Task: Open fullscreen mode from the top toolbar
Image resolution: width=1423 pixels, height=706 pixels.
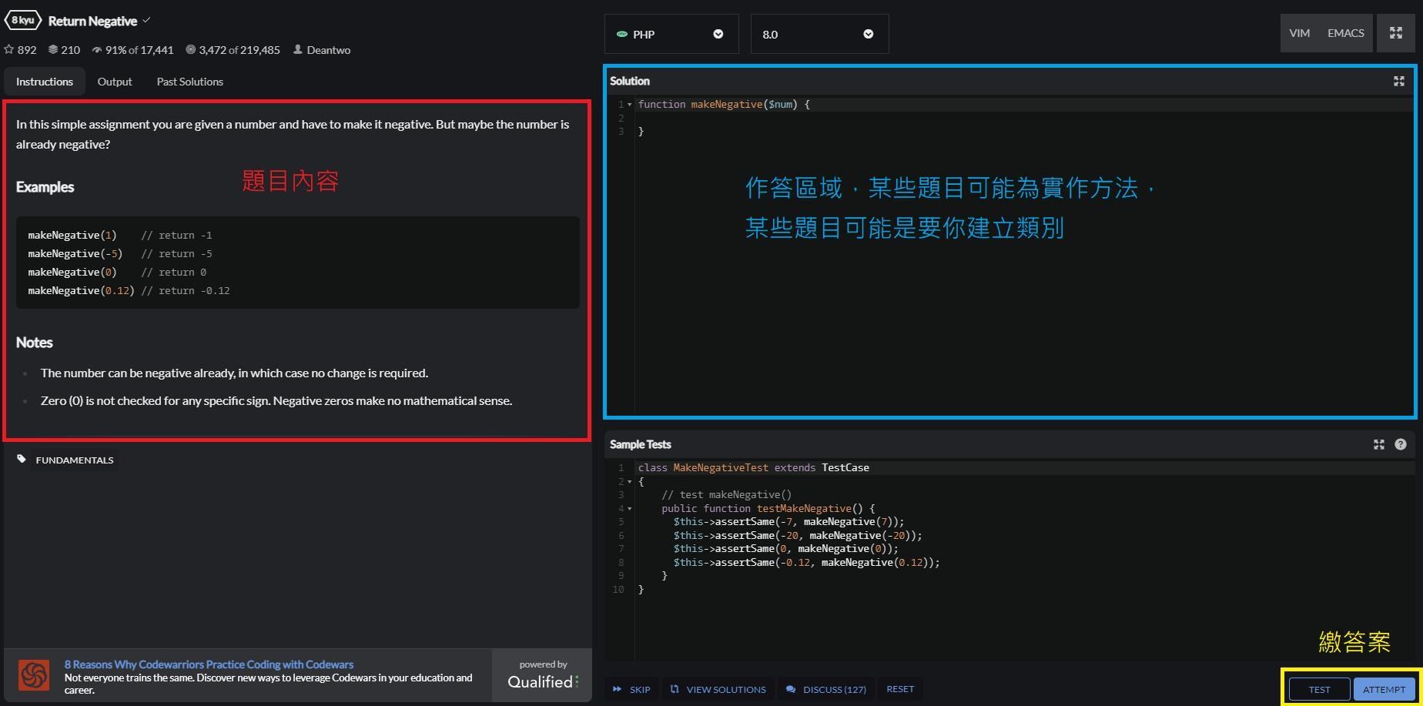Action: coord(1396,33)
